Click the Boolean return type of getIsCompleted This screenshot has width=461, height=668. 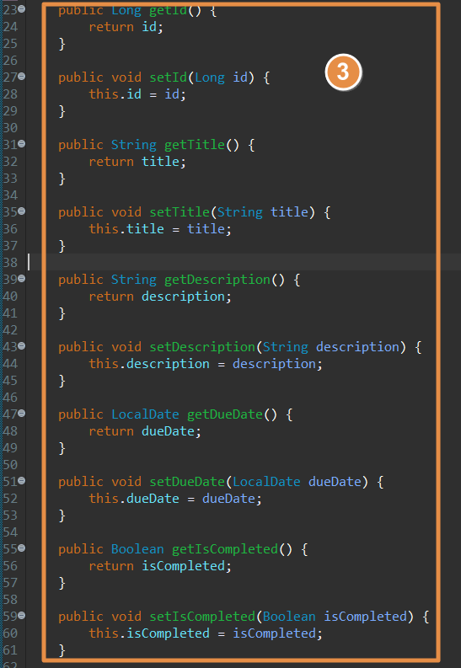pyautogui.click(x=137, y=549)
